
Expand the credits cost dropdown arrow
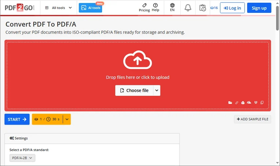pos(67,119)
